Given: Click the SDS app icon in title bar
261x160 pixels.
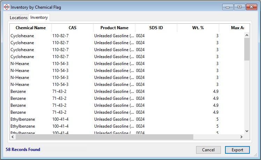Looking at the screenshot, I should [6, 7].
